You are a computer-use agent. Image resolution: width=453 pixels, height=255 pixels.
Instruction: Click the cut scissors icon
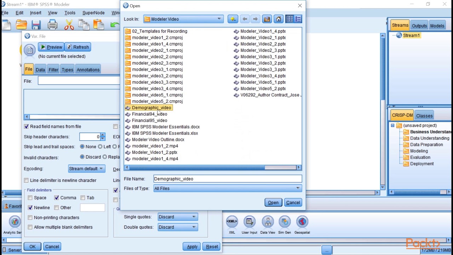[69, 24]
